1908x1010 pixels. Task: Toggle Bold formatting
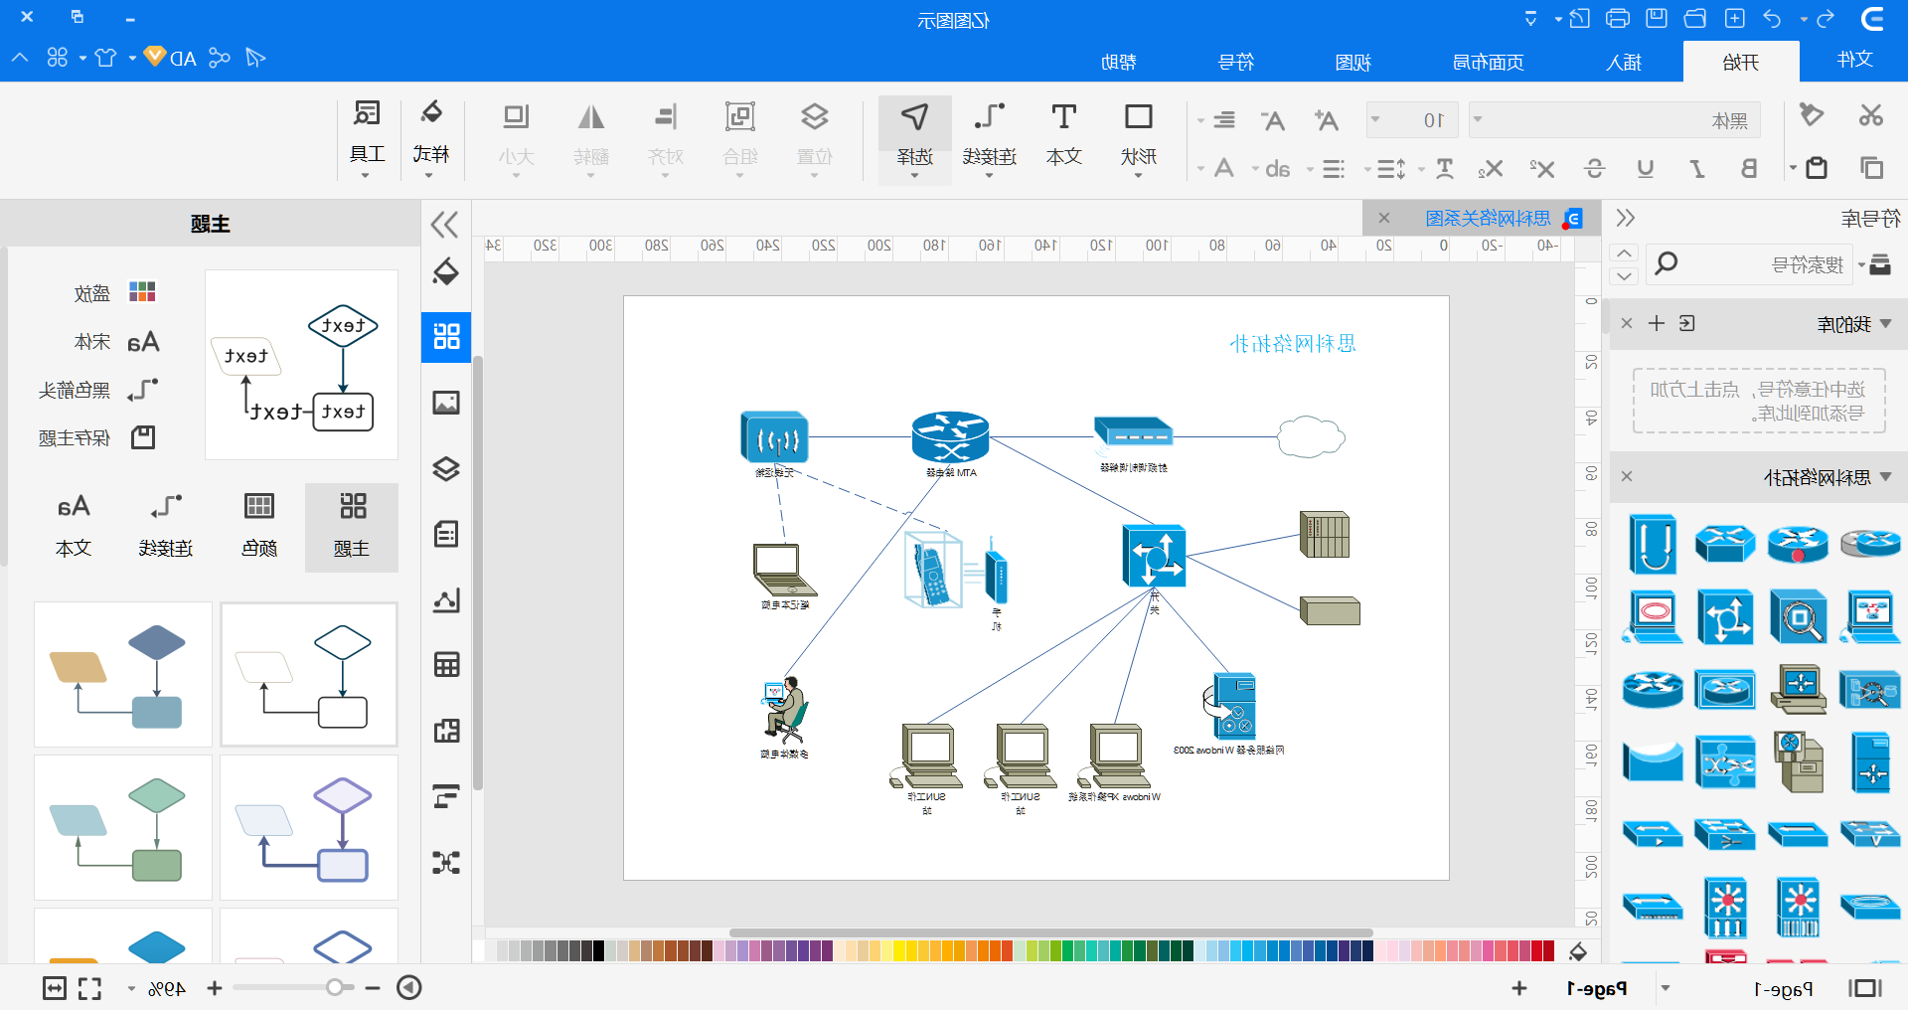pos(1749,169)
